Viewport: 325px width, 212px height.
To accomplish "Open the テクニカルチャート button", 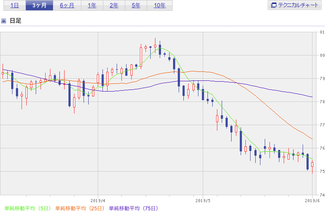I will click(x=294, y=5).
